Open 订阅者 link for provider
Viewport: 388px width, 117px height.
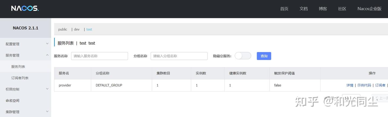380,85
